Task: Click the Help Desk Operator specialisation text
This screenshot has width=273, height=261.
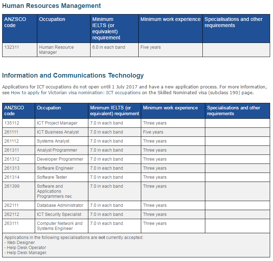Action: (26, 248)
